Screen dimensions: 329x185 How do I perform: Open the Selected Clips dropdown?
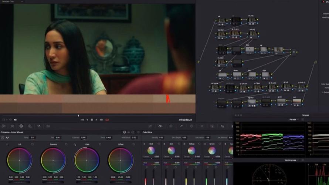click(12, 1)
